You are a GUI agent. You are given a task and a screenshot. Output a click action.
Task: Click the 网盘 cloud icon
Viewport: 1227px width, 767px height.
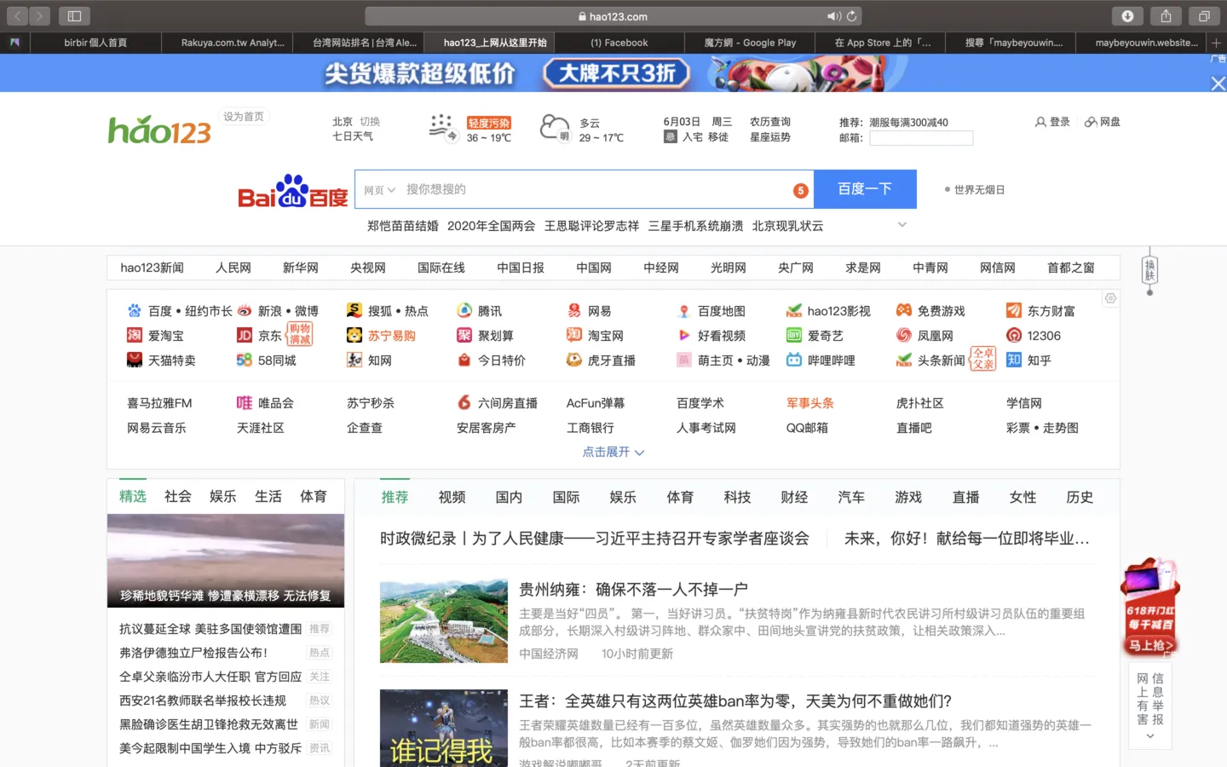point(1091,123)
